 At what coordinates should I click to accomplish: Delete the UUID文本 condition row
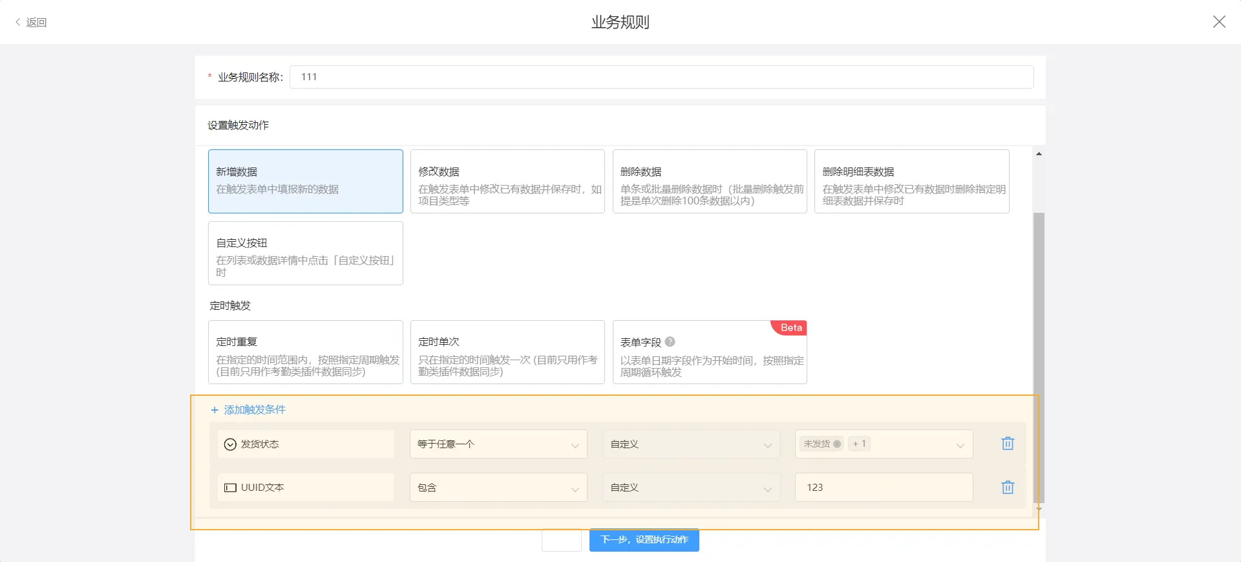tap(1007, 488)
